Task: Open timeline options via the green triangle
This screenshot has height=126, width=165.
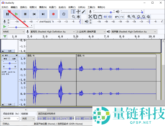Action: click(5, 36)
